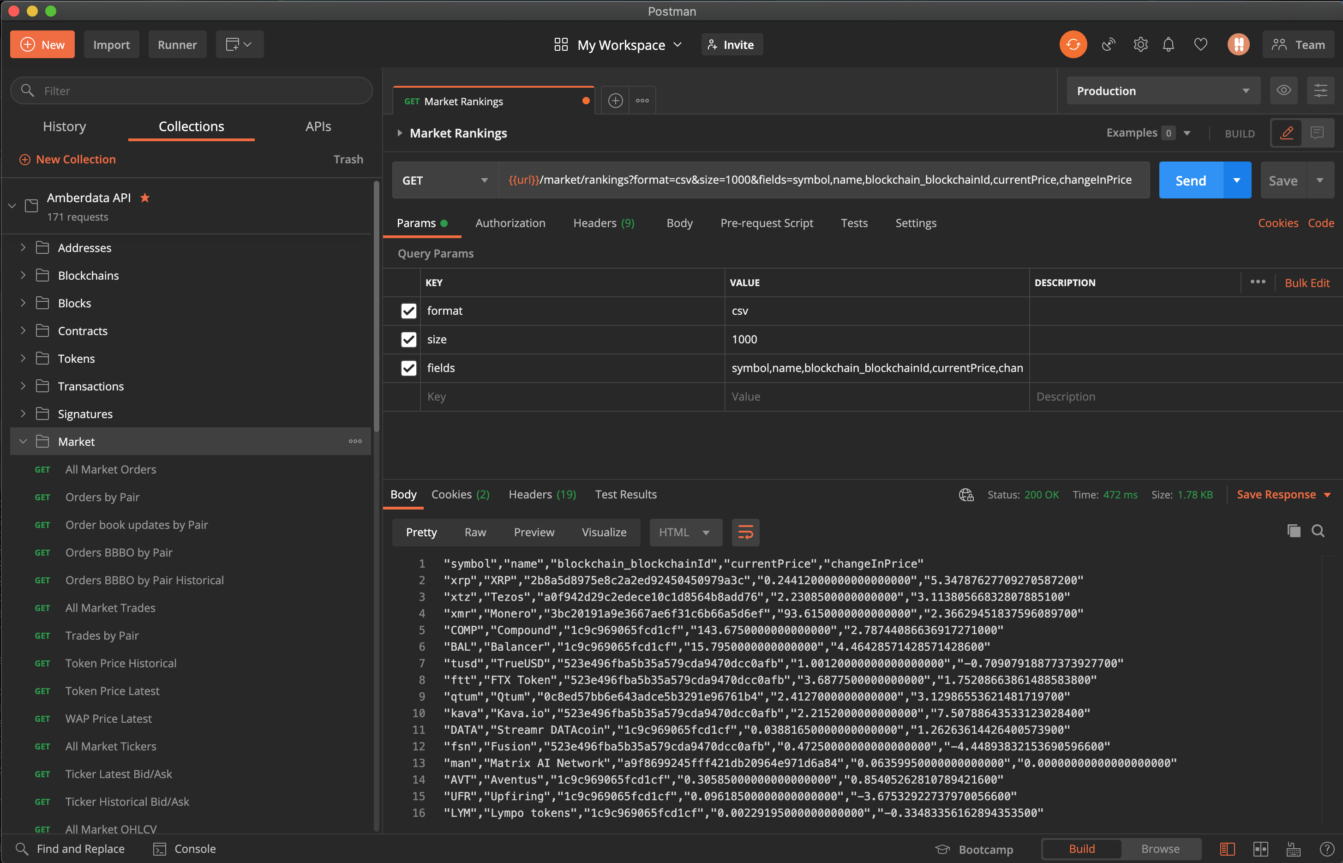
Task: Expand the Market Rankings description triangle
Action: click(400, 133)
